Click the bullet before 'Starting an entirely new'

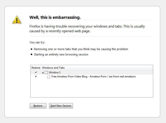(x=32, y=55)
